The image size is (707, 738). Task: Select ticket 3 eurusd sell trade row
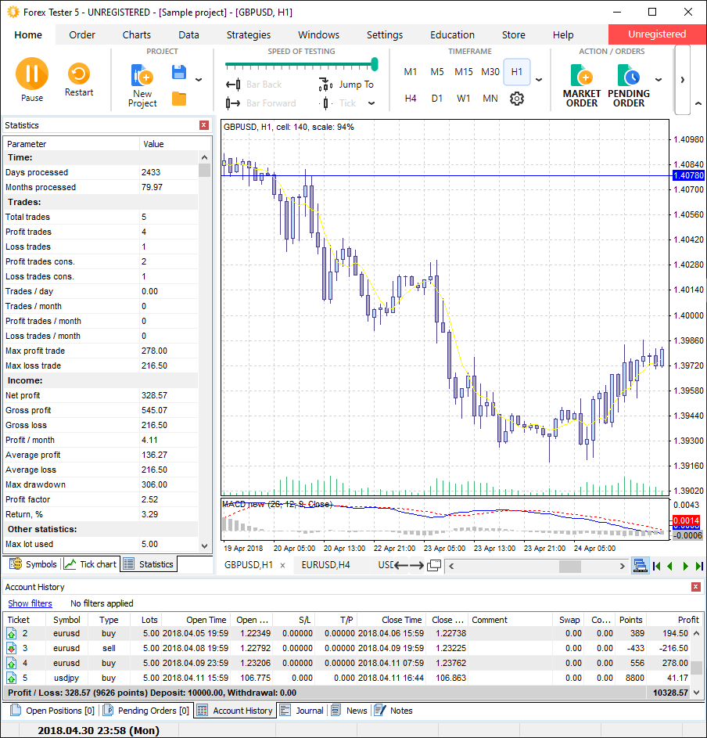pos(347,648)
